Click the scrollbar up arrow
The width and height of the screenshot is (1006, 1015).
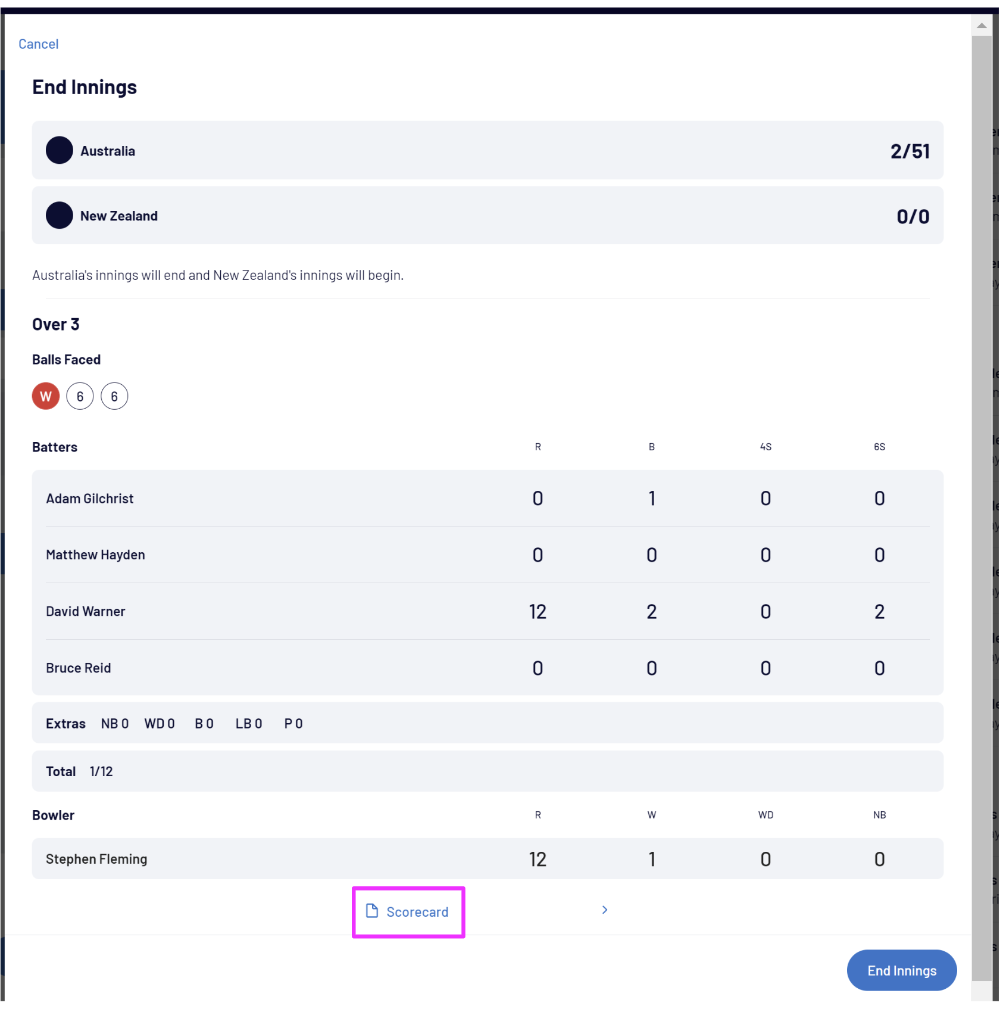coord(982,26)
